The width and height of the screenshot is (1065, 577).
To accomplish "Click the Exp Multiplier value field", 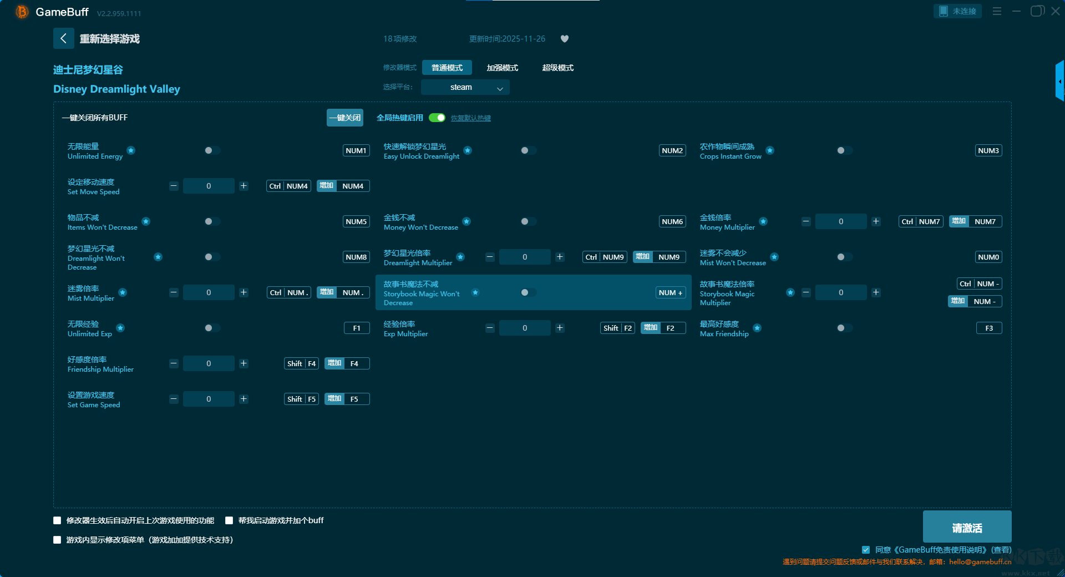I will (525, 328).
